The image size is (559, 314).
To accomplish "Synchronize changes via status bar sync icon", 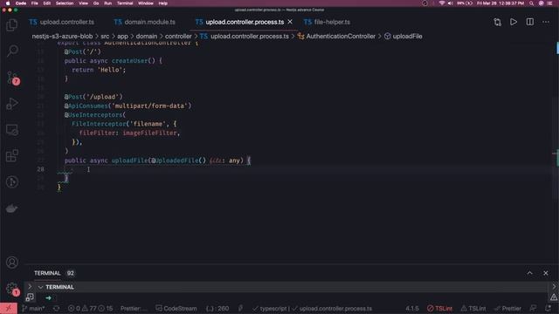I will coord(56,308).
